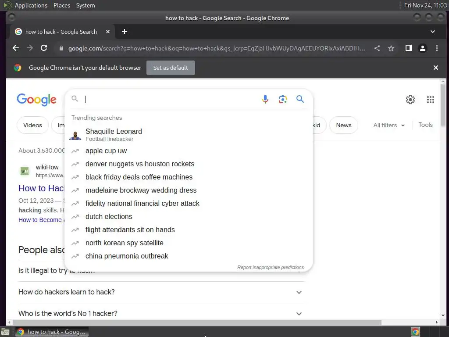
Task: Reload the current page
Action: pyautogui.click(x=44, y=48)
